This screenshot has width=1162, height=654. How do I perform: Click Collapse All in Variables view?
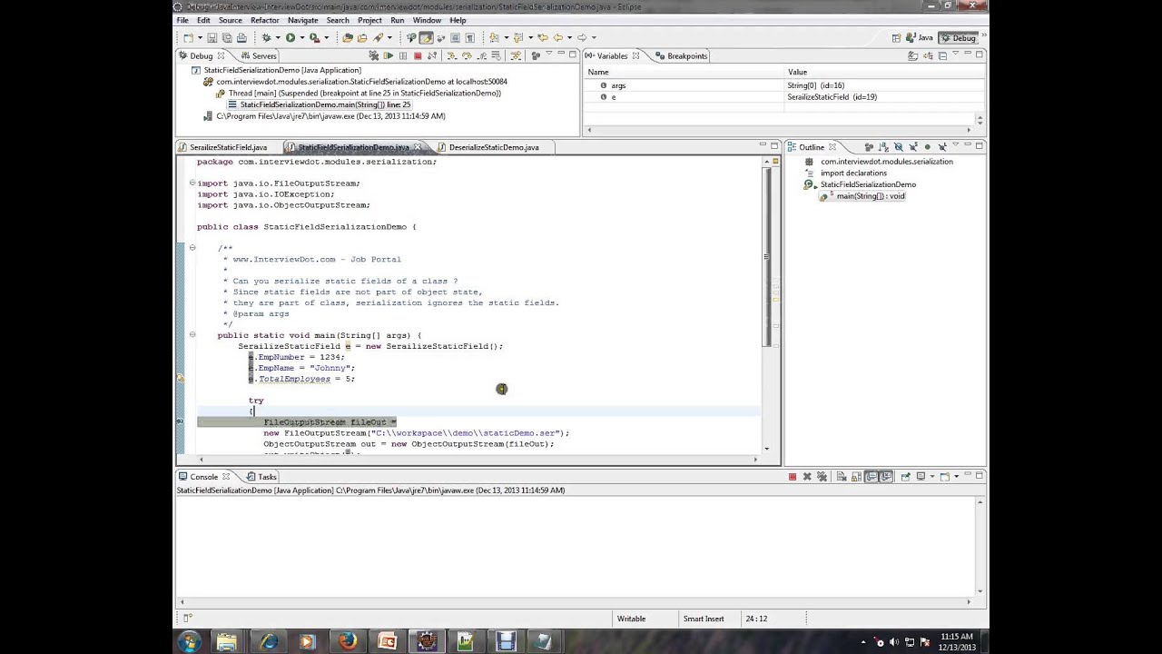click(x=942, y=55)
